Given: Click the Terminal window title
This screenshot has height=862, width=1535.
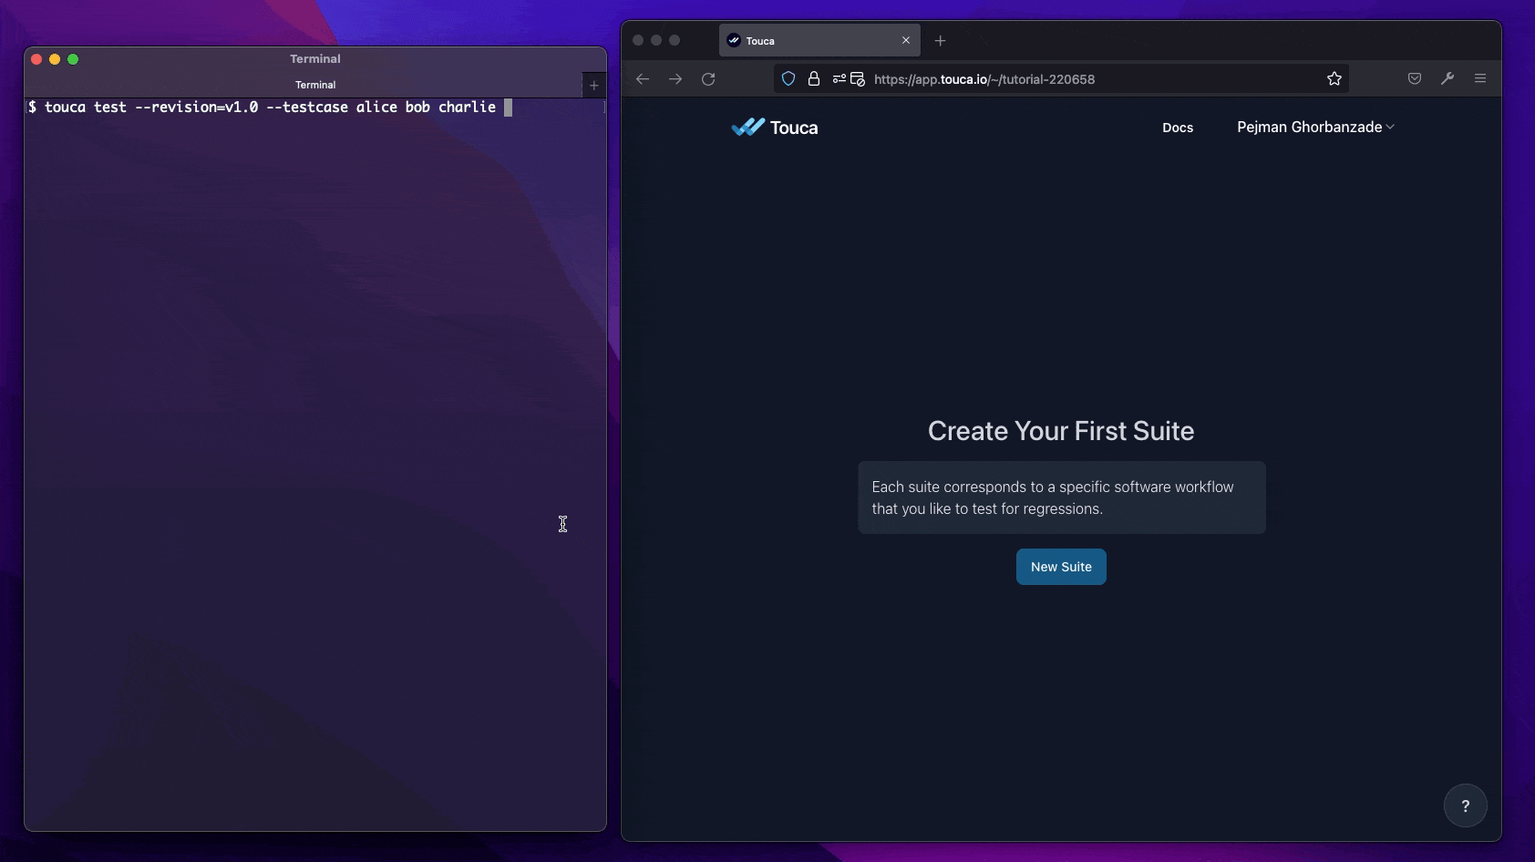Looking at the screenshot, I should click(315, 58).
